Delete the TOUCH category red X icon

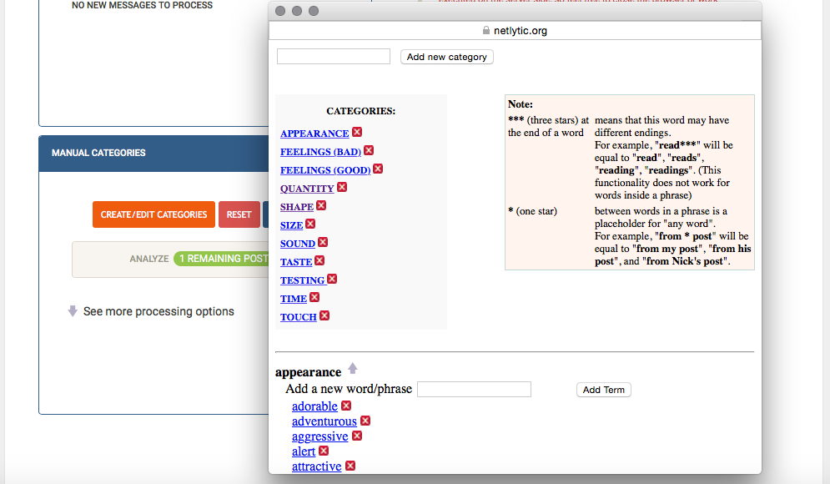[x=324, y=315]
